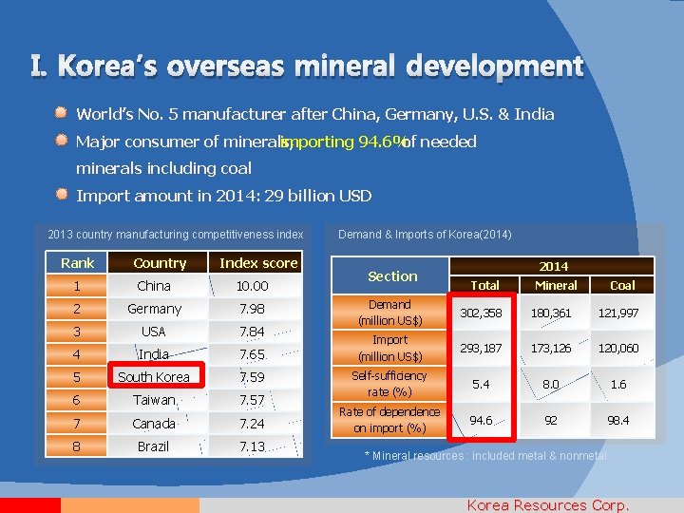
Task: Click total import dependence value "94.6"
Action: click(481, 420)
